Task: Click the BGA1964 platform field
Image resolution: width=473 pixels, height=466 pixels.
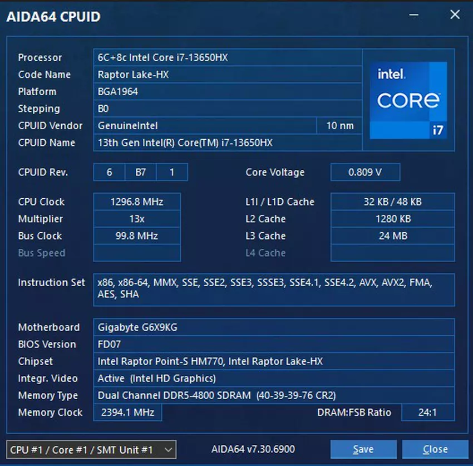Action: [227, 92]
